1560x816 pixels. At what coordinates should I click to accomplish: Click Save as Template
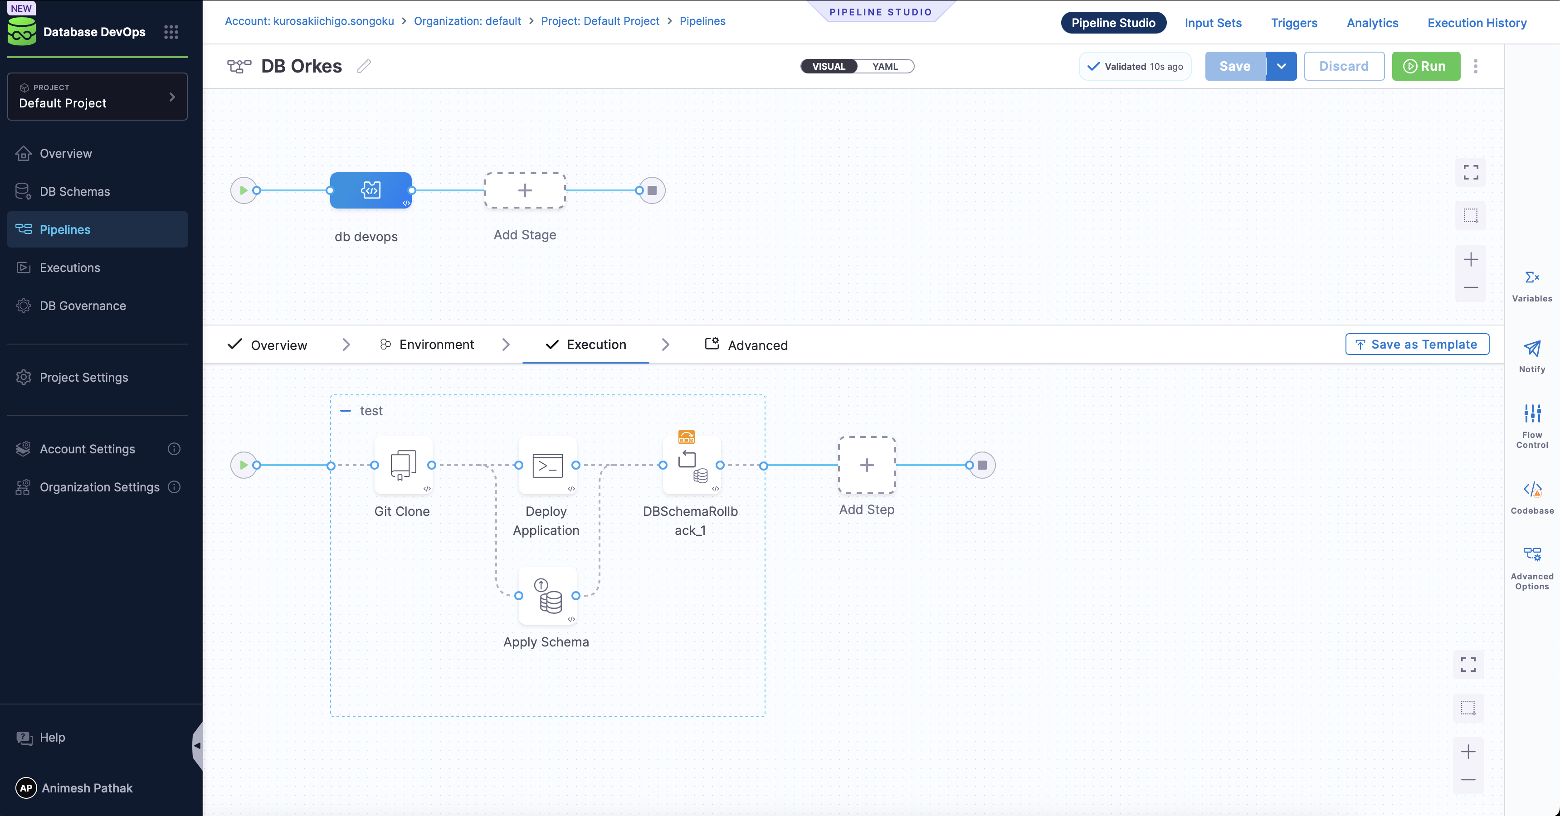tap(1417, 344)
